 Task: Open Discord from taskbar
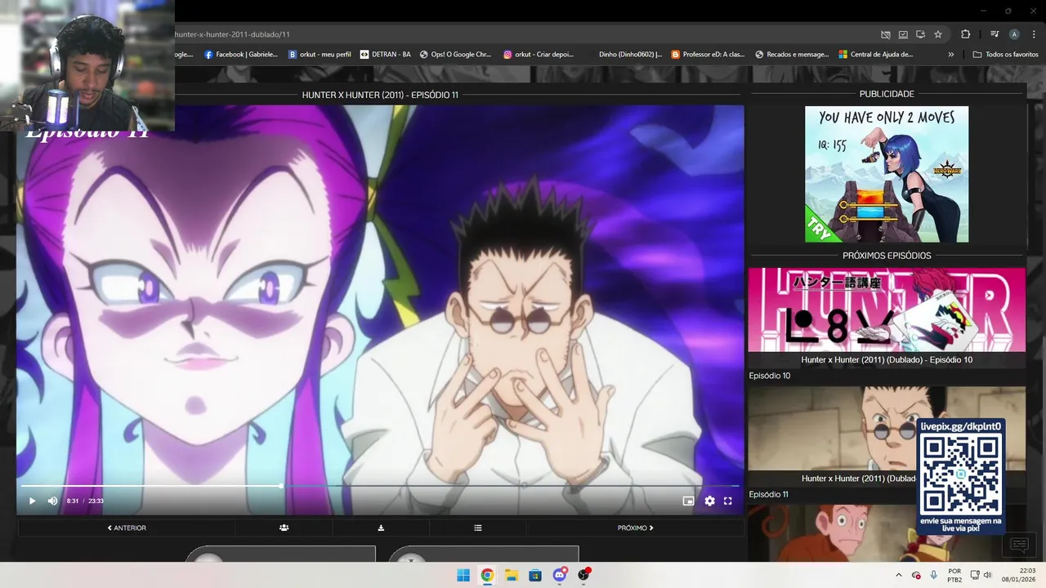pyautogui.click(x=560, y=575)
